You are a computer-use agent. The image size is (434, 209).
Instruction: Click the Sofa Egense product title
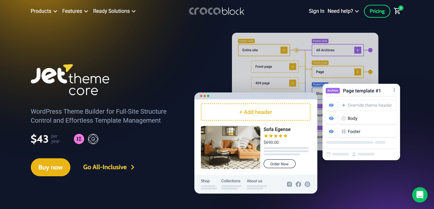point(277,129)
